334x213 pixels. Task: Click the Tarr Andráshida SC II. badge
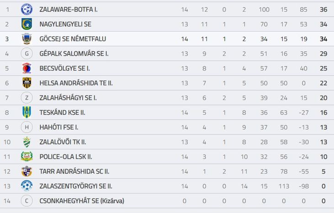pos(27,171)
